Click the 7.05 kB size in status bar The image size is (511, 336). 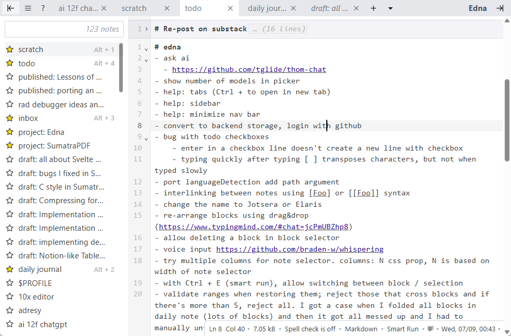[264, 329]
